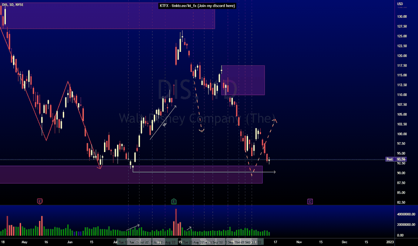Click the 40000000.00 volume axis label
Screen dimensions: 418x246
[406, 214]
